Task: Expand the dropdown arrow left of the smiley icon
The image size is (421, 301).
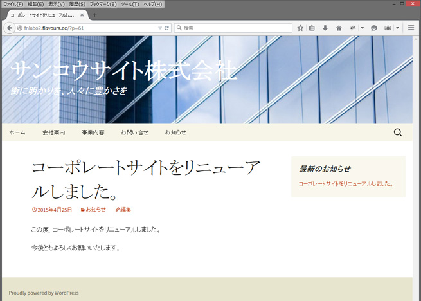Action: (x=363, y=28)
